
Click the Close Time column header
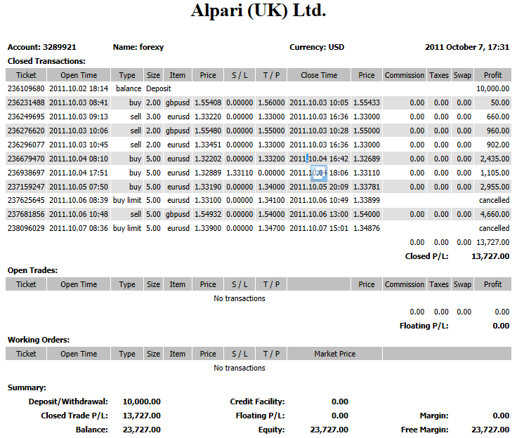coord(319,76)
